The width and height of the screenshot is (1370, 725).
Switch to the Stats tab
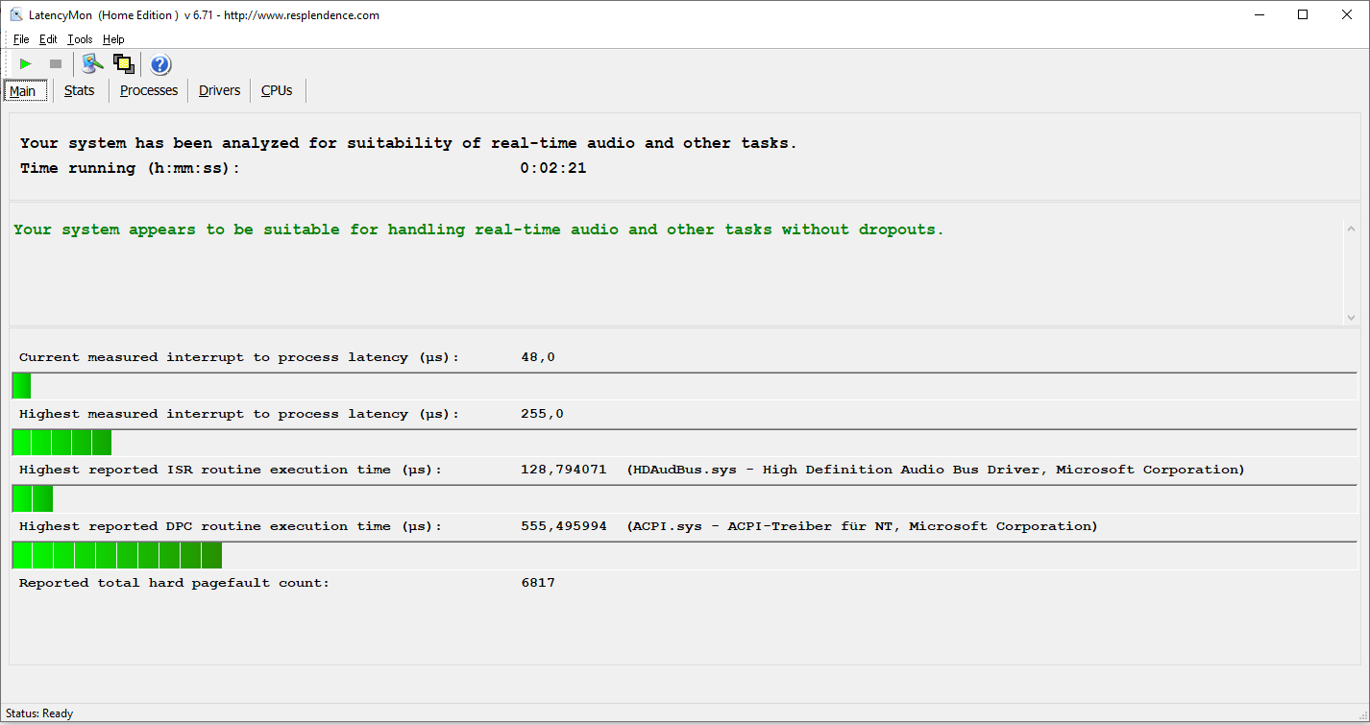point(80,90)
